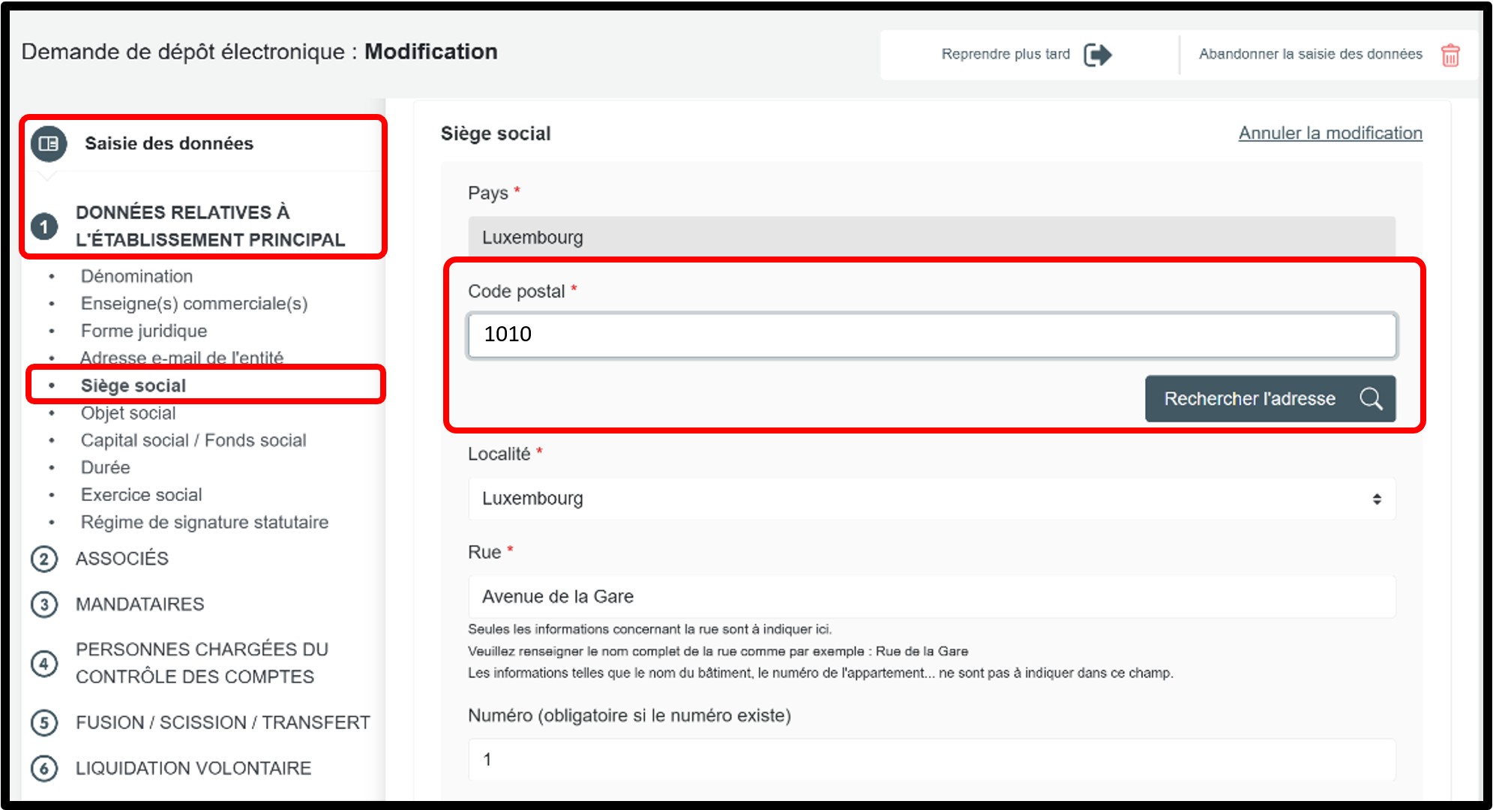
Task: Click the Reprendre plus tard exit arrow icon
Action: tap(1097, 55)
